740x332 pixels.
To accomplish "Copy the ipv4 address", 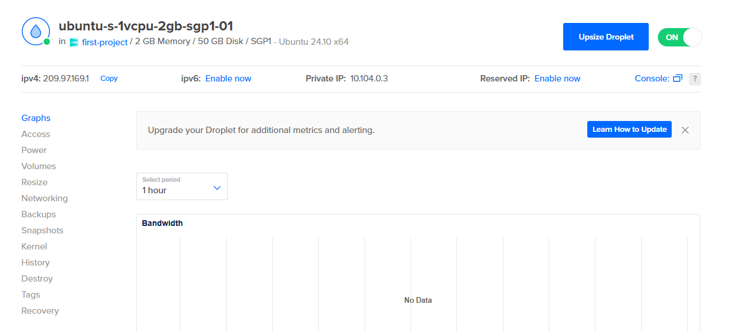I will (109, 79).
